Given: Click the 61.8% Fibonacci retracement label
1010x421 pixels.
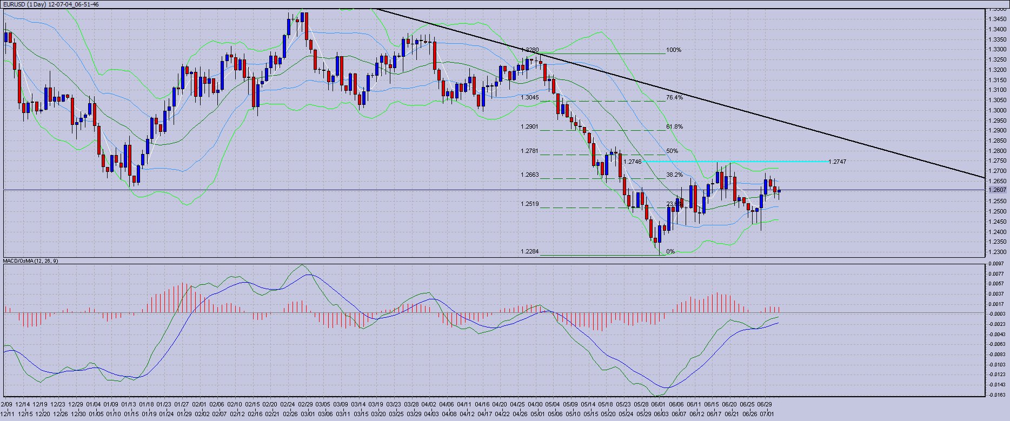Looking at the screenshot, I should pos(674,127).
